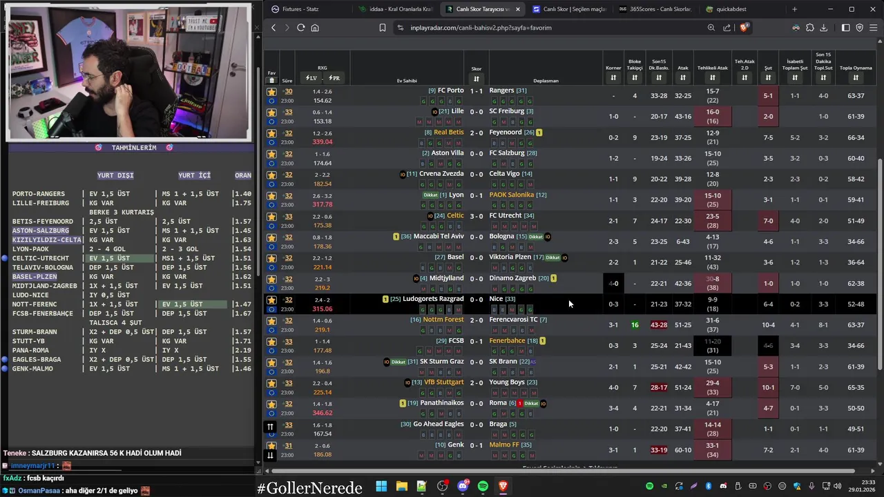
Task: Click the RXG PR lightning button
Action: (334, 78)
